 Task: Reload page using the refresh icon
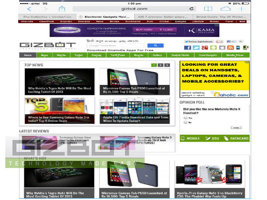coord(191,9)
